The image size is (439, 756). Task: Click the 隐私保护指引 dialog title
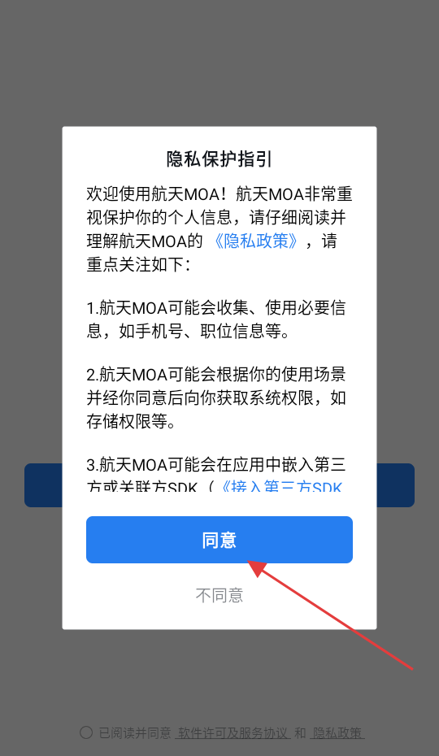(x=219, y=159)
